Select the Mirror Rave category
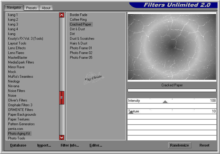Image resolution: width=220 pixels, height=154 pixels. [16, 67]
